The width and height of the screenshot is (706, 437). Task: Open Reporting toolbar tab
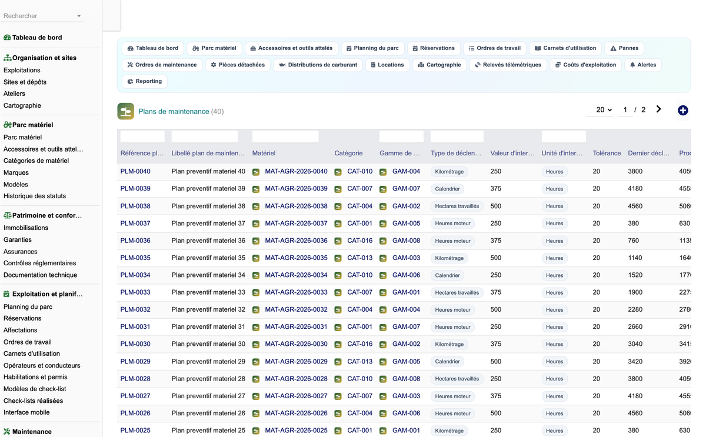(145, 81)
